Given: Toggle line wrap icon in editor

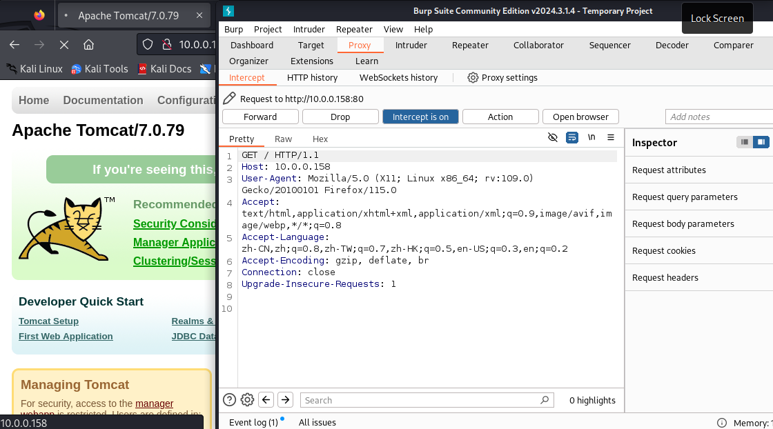Looking at the screenshot, I should [572, 137].
